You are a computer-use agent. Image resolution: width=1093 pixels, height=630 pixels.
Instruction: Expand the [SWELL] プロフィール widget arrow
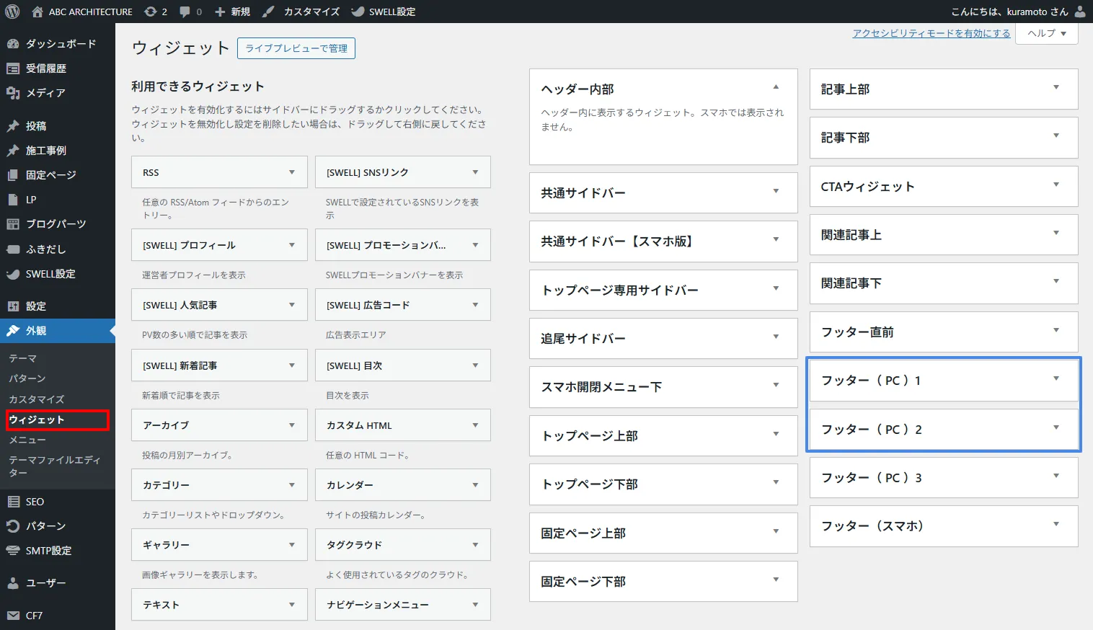[292, 245]
